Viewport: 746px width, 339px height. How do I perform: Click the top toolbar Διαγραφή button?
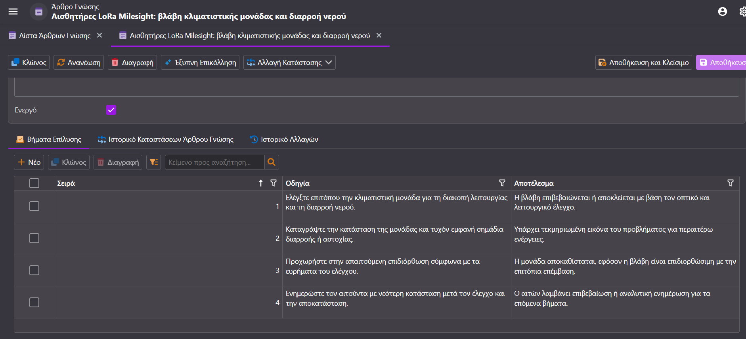(x=132, y=62)
